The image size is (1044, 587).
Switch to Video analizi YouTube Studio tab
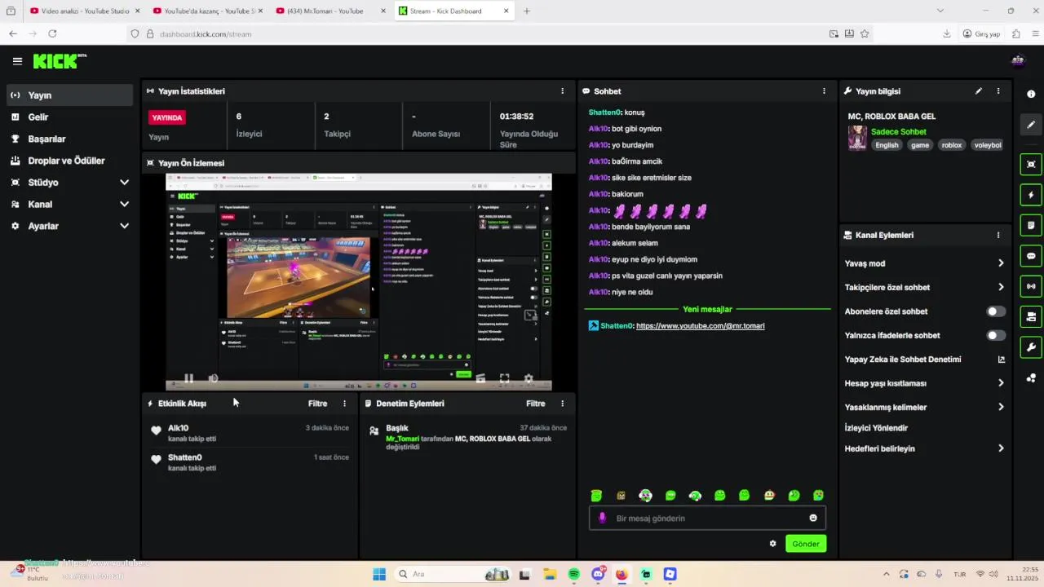pyautogui.click(x=85, y=11)
